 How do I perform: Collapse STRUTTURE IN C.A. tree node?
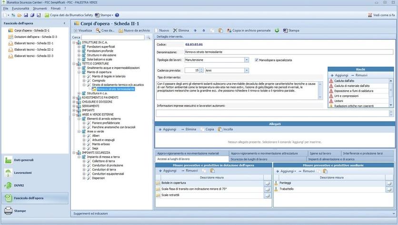74,43
